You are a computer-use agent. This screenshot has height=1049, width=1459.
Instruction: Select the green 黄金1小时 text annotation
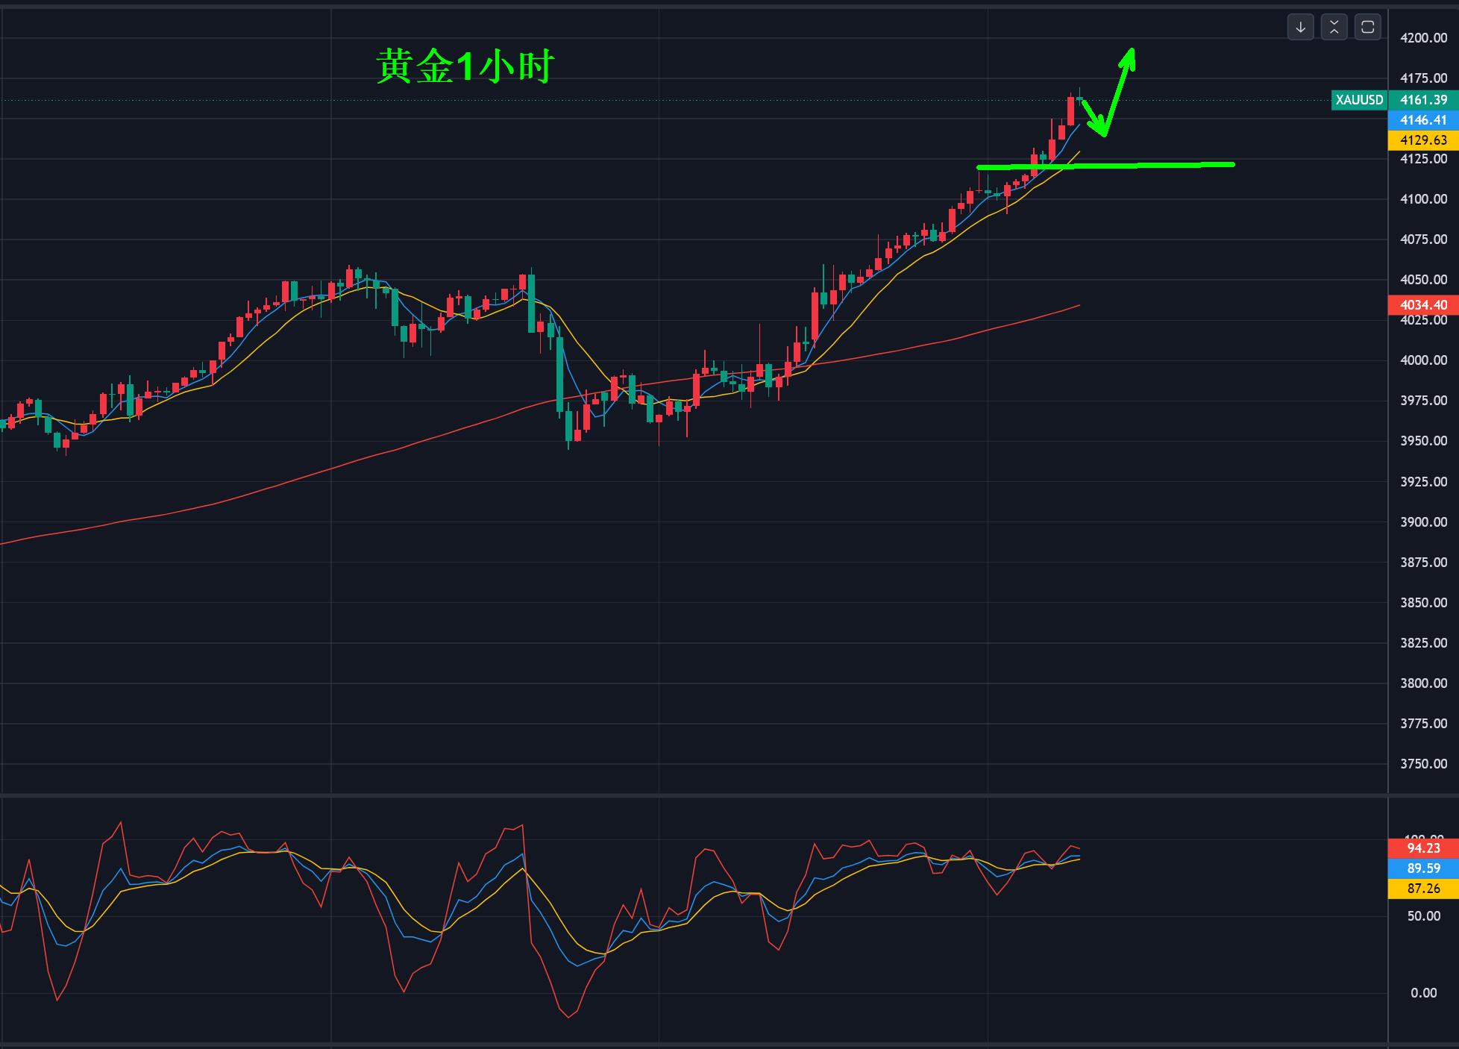click(x=465, y=67)
